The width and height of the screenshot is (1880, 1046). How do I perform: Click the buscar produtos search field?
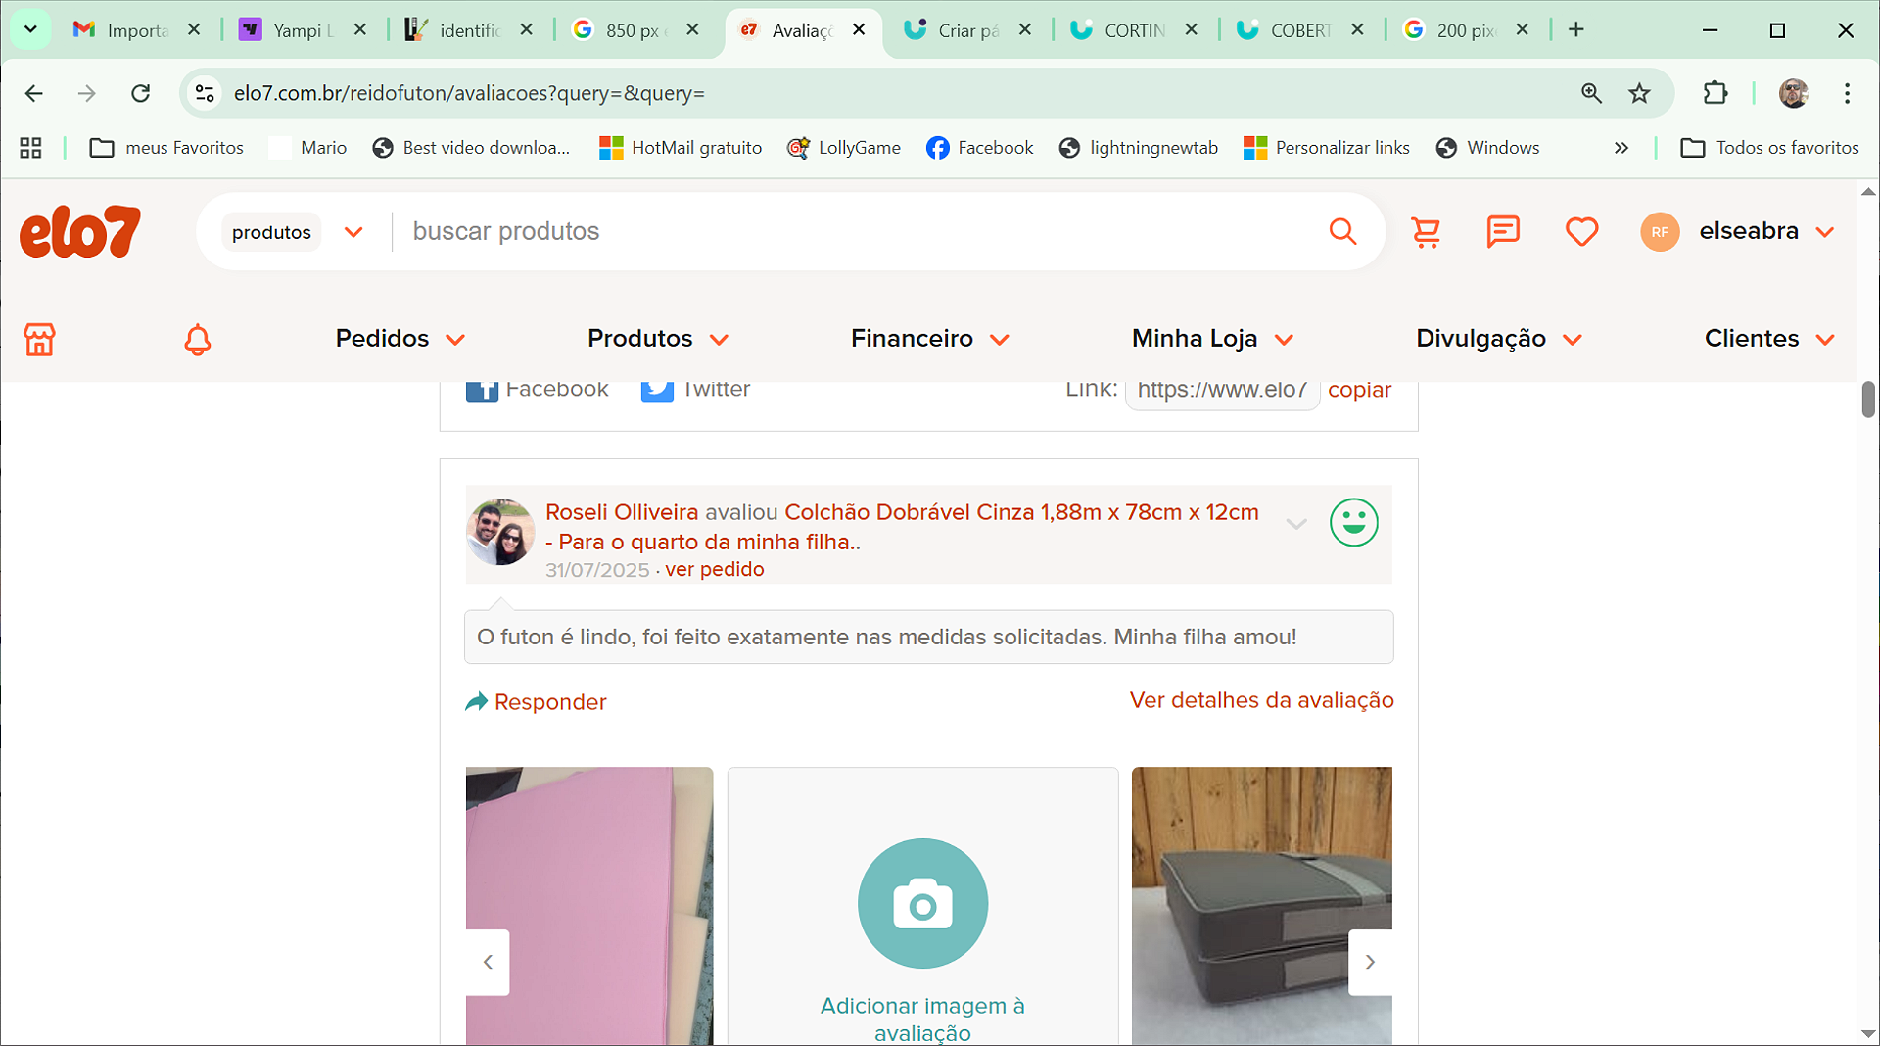(852, 232)
